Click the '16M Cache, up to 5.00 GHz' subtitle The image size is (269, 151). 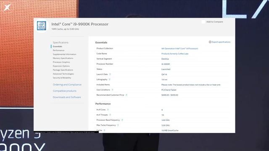pos(65,29)
